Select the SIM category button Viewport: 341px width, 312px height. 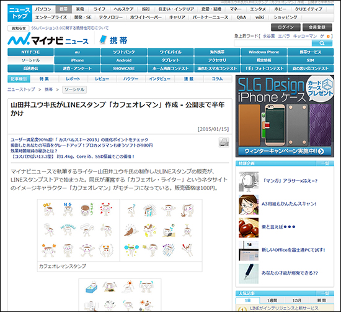coord(311,60)
